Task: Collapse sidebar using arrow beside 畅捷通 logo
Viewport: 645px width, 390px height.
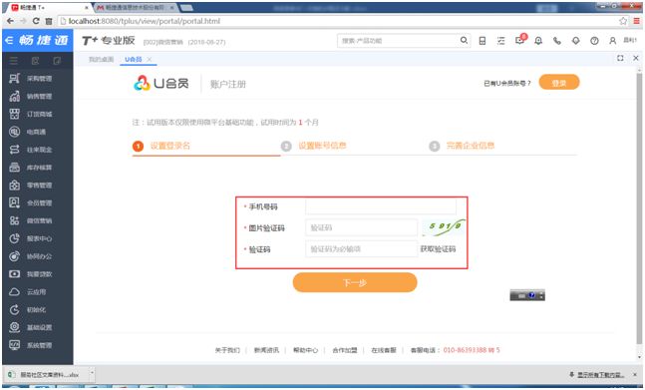Action: click(x=9, y=40)
